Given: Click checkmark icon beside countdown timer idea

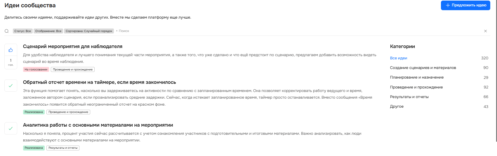Looking at the screenshot, I should (x=11, y=86).
